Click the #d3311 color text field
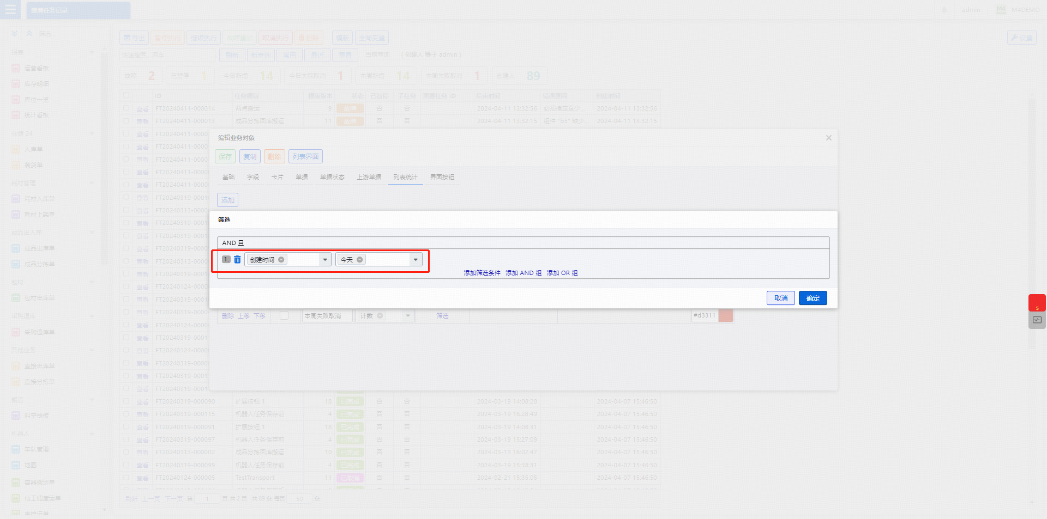Viewport: 1047px width, 519px height. [x=705, y=316]
